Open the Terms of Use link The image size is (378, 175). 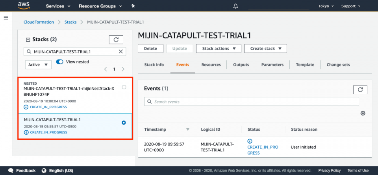(x=358, y=170)
